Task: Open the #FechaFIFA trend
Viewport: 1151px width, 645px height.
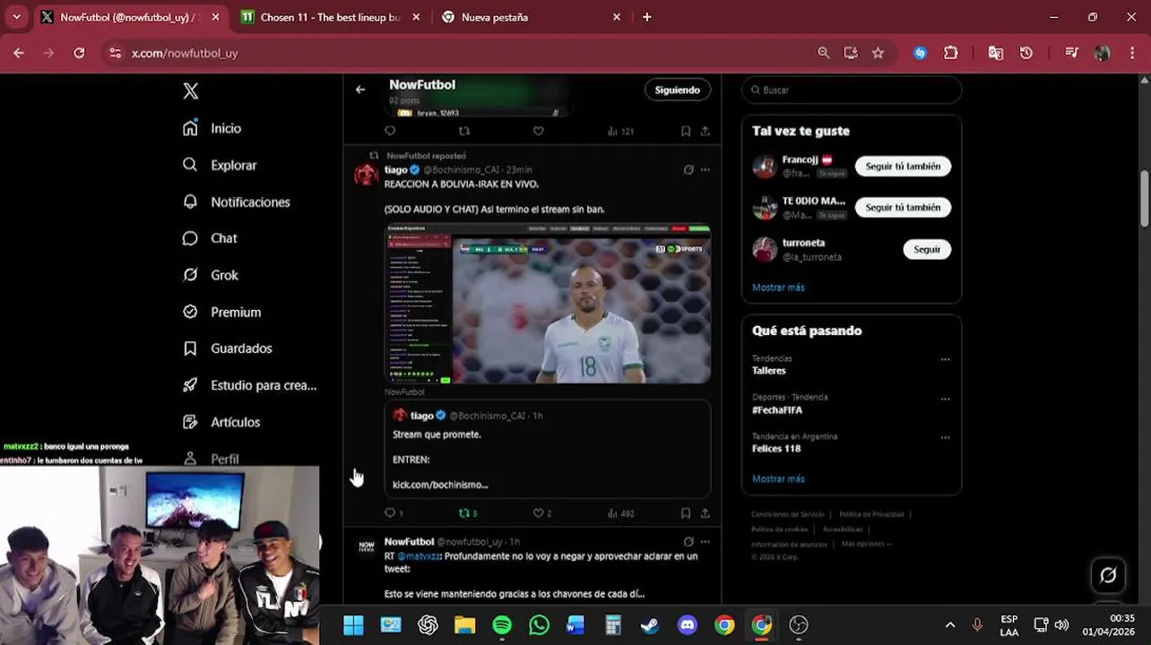Action: click(777, 409)
